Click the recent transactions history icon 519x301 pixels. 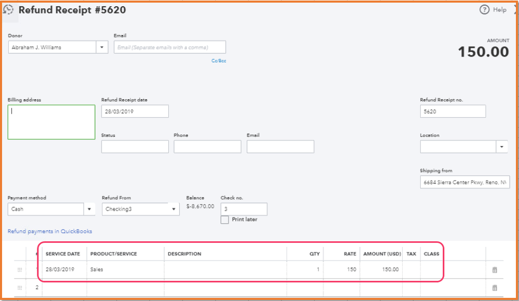pos(8,10)
